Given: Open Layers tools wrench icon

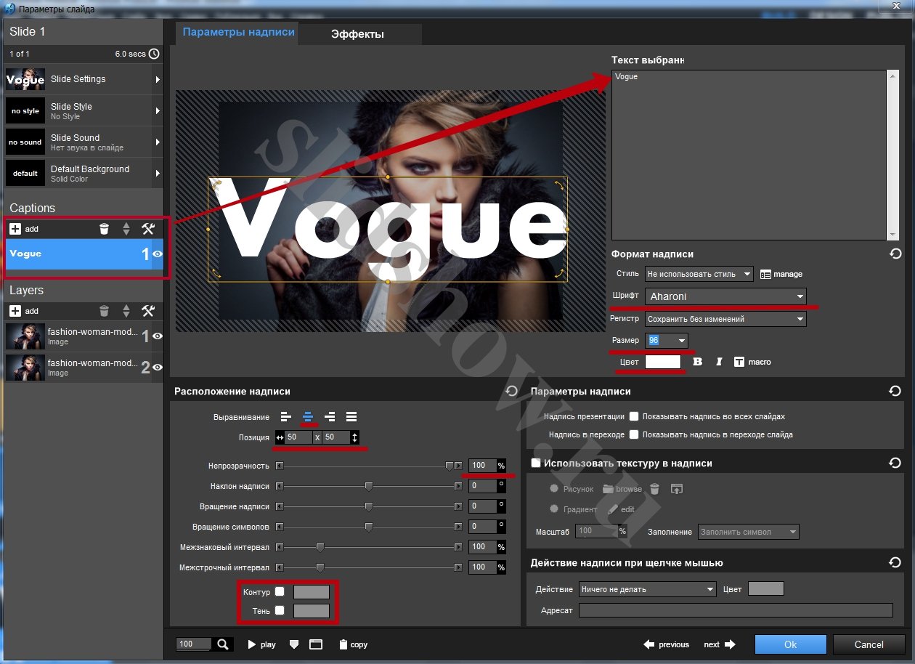Looking at the screenshot, I should pyautogui.click(x=147, y=311).
